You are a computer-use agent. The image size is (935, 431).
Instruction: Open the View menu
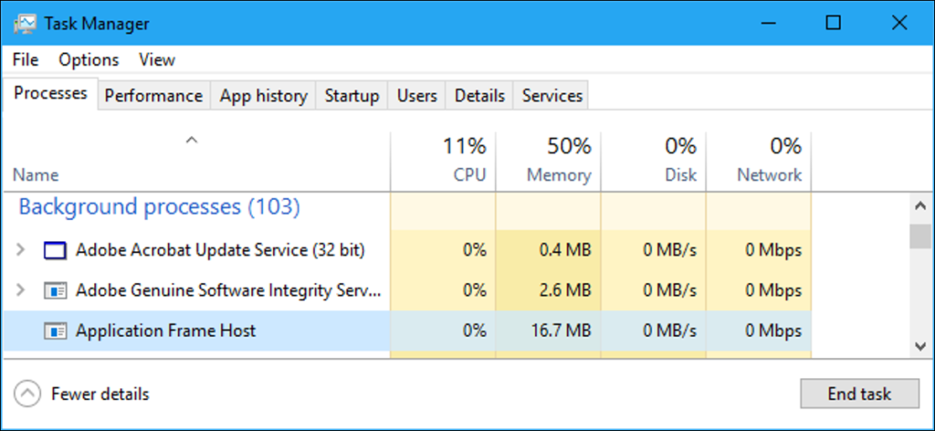click(x=157, y=60)
